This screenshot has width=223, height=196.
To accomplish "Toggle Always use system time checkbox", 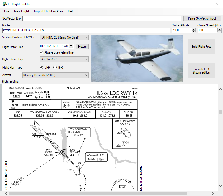I will [41, 52].
